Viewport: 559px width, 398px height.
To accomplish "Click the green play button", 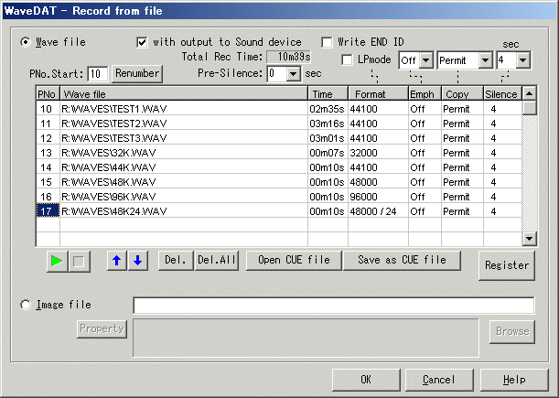I will point(57,261).
